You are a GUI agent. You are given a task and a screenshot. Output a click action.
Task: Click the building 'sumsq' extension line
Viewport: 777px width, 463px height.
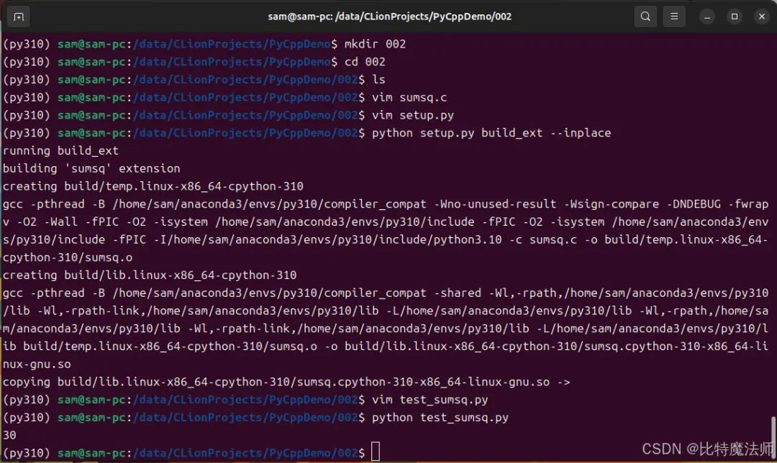91,168
